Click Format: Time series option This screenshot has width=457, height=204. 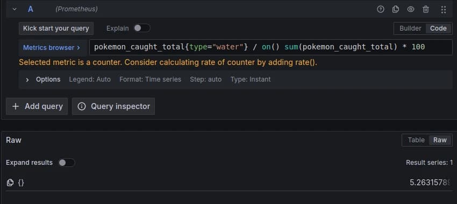[x=150, y=79]
